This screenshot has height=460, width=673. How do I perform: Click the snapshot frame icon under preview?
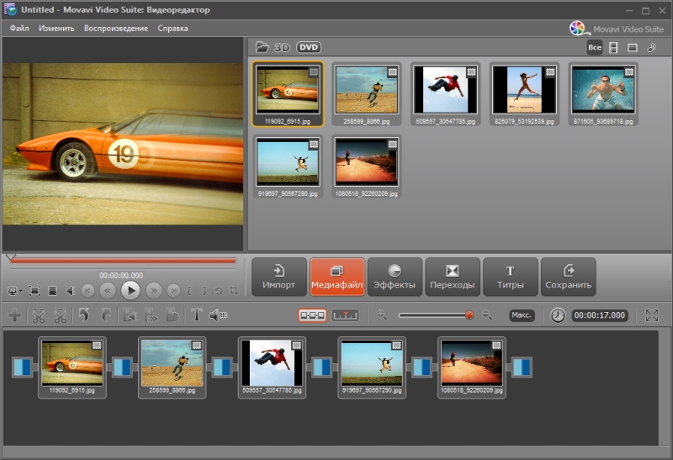point(52,291)
